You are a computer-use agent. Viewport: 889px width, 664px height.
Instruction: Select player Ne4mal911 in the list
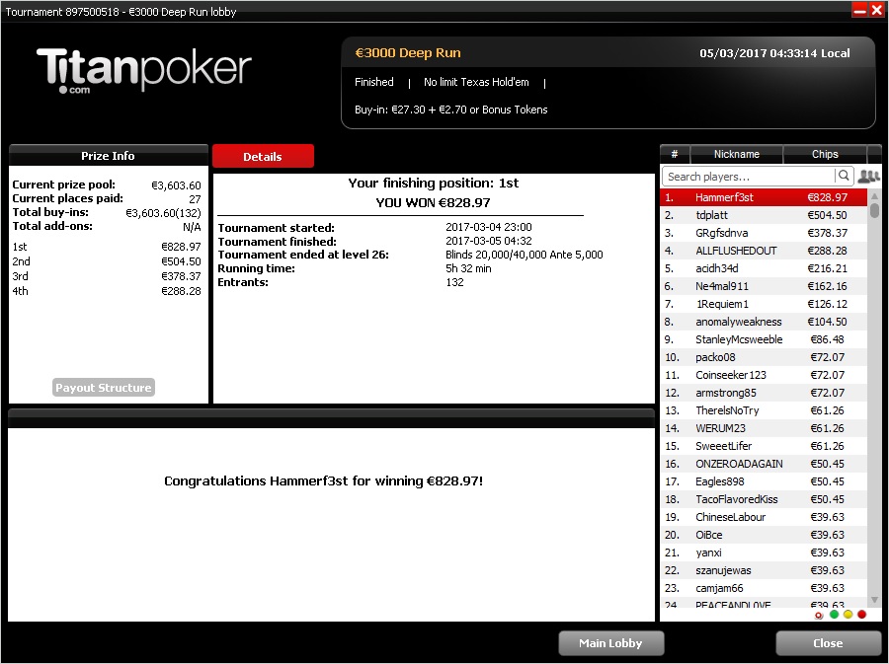point(764,286)
